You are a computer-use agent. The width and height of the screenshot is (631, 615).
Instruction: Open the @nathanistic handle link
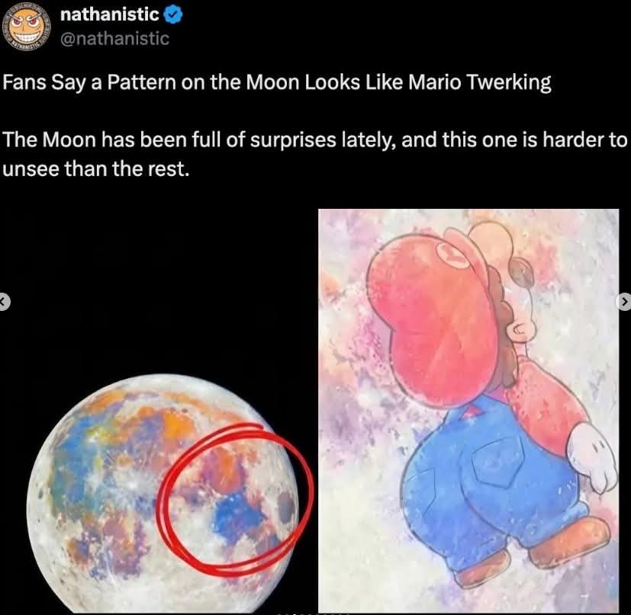pyautogui.click(x=114, y=39)
